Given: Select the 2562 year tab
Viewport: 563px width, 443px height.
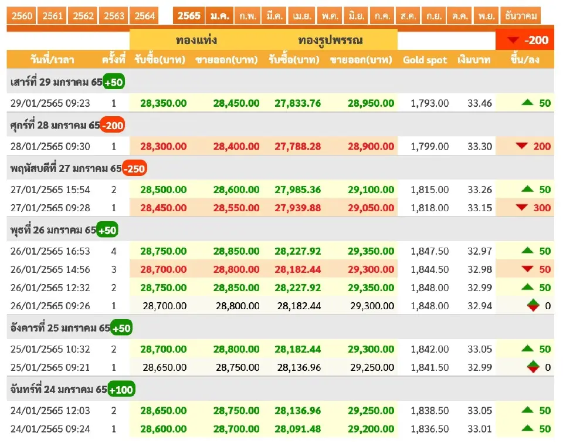Looking at the screenshot, I should coord(83,16).
